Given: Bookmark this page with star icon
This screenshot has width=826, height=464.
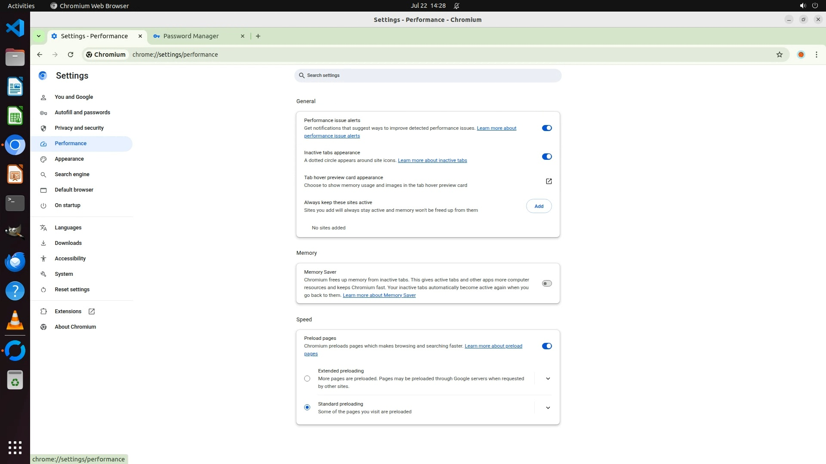Looking at the screenshot, I should 779,55.
